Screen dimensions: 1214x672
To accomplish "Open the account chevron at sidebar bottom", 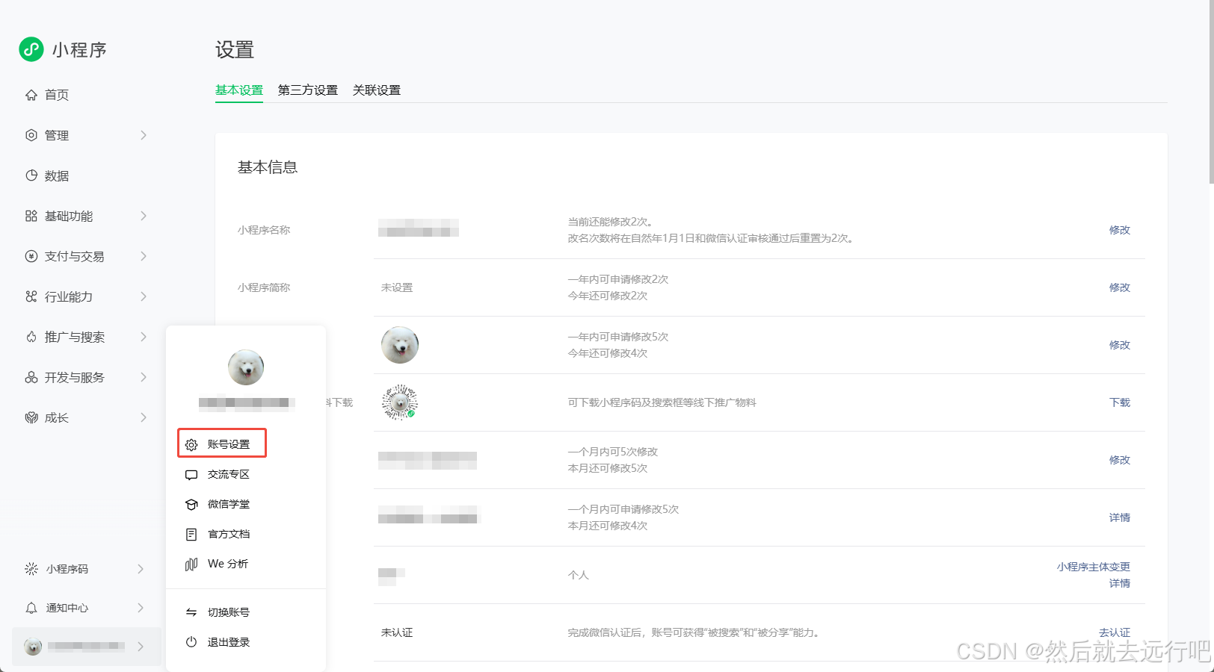I will (141, 647).
